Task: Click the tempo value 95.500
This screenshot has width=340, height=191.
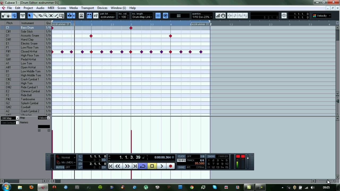Action: click(x=199, y=164)
